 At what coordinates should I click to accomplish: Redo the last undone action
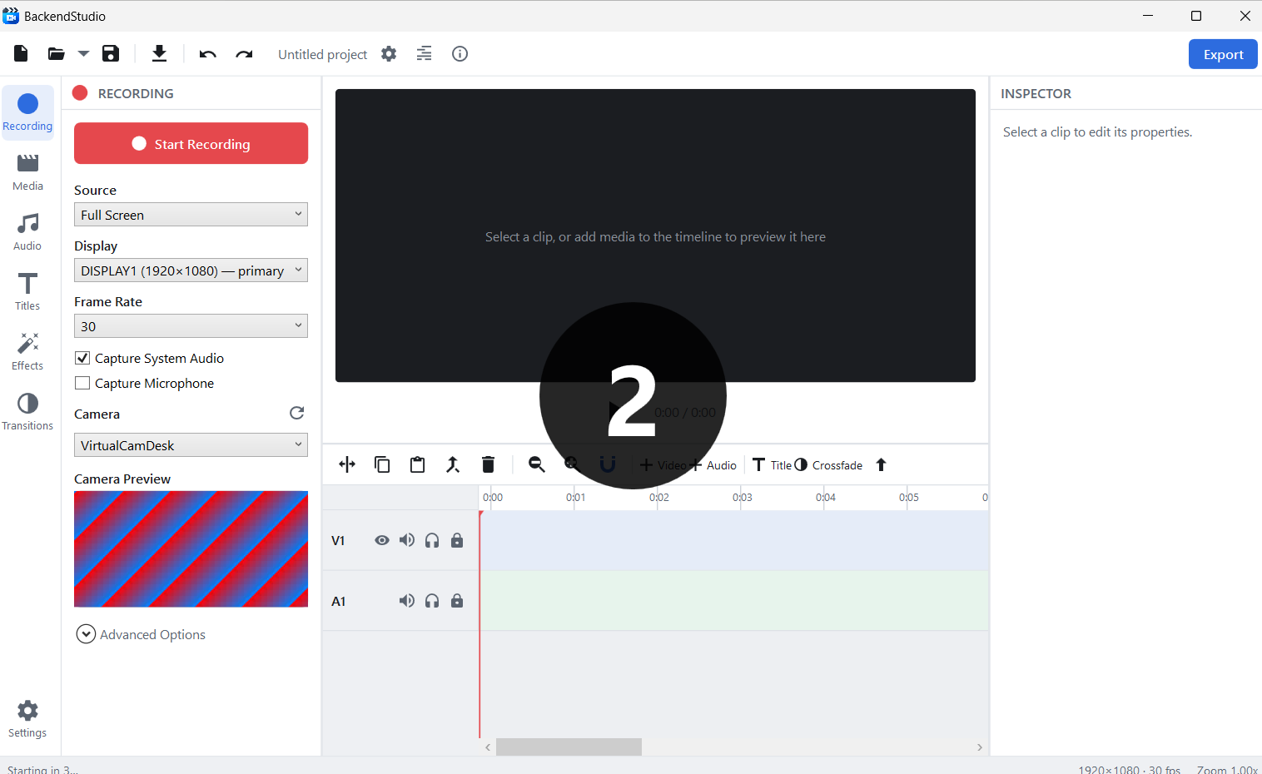tap(244, 54)
